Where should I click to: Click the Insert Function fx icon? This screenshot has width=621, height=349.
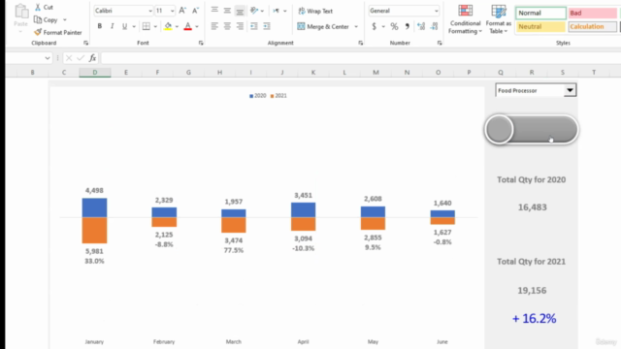pyautogui.click(x=92, y=58)
